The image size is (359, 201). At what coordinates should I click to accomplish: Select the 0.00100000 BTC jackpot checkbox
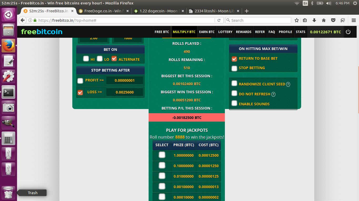pos(162,186)
